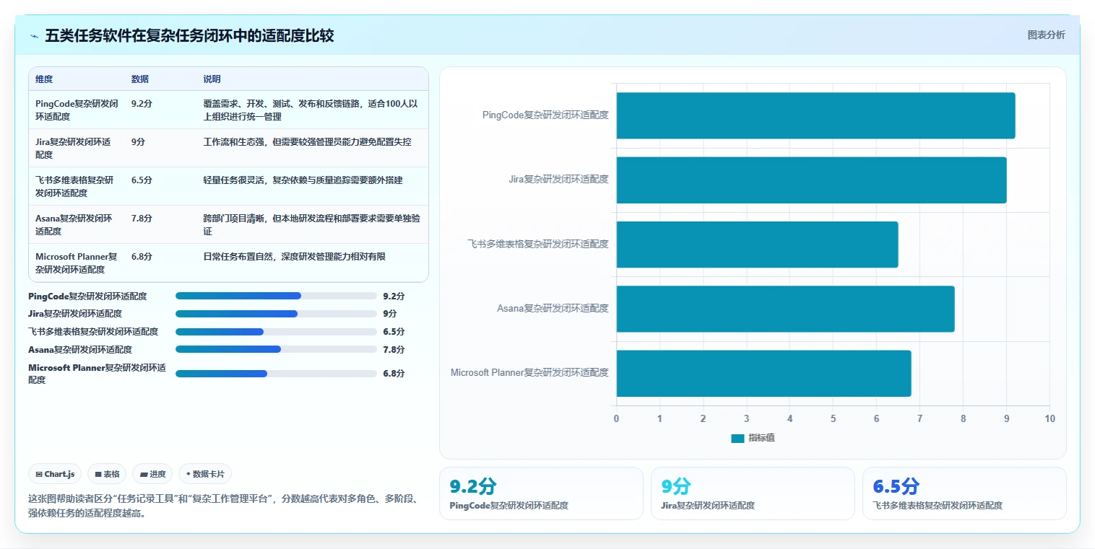1095x549 pixels.
Task: Click the 数据 column header
Action: [x=140, y=79]
